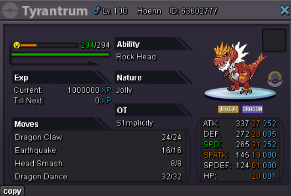Click the green HP bar
The height and width of the screenshot is (196, 291).
(x=60, y=54)
